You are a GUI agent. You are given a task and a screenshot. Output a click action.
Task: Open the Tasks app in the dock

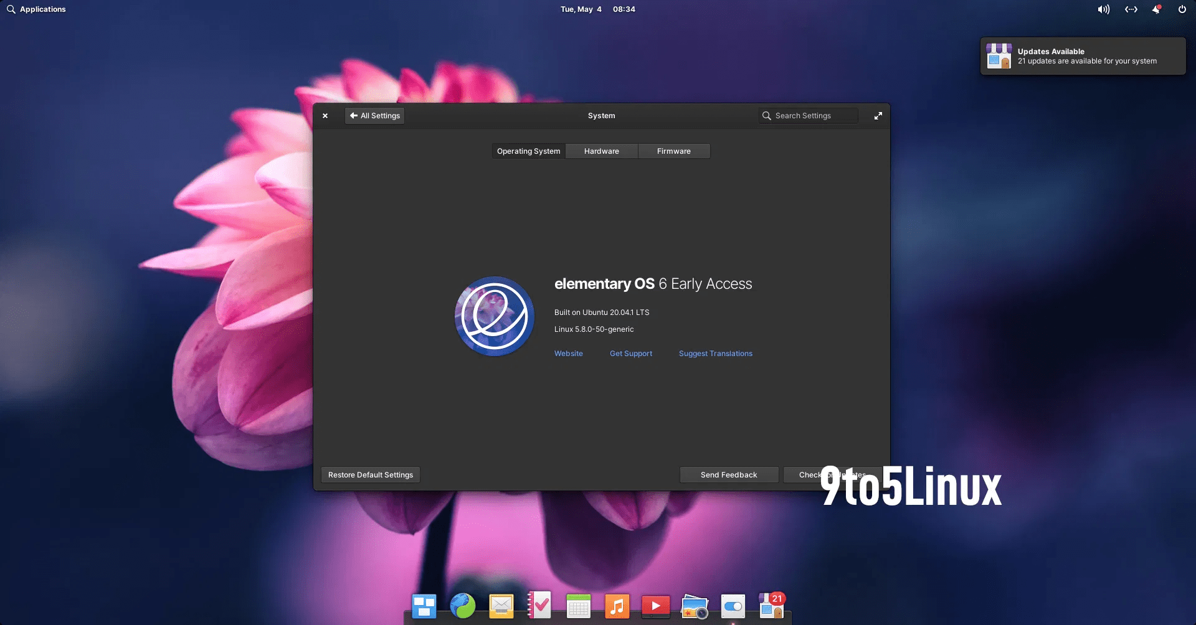click(x=539, y=605)
